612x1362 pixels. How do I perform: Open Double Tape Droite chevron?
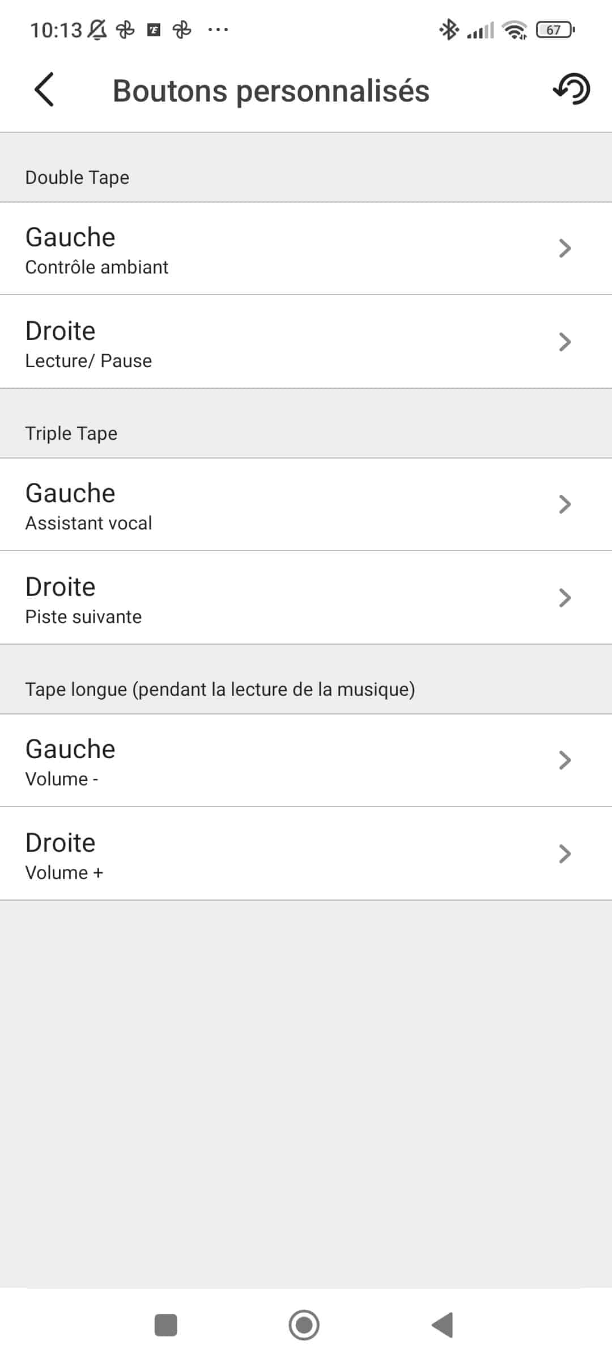coord(564,342)
